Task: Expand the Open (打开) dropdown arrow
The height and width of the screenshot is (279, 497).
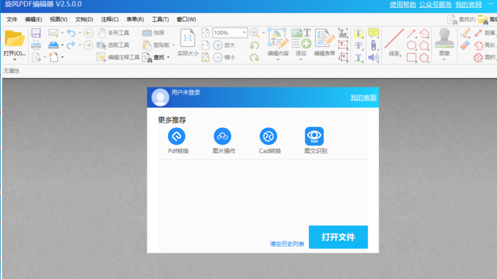Action: (x=15, y=60)
